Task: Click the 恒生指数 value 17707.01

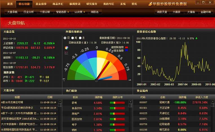Action: [x=22, y=67]
